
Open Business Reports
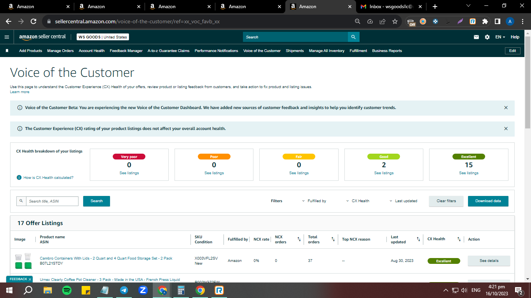tap(387, 51)
